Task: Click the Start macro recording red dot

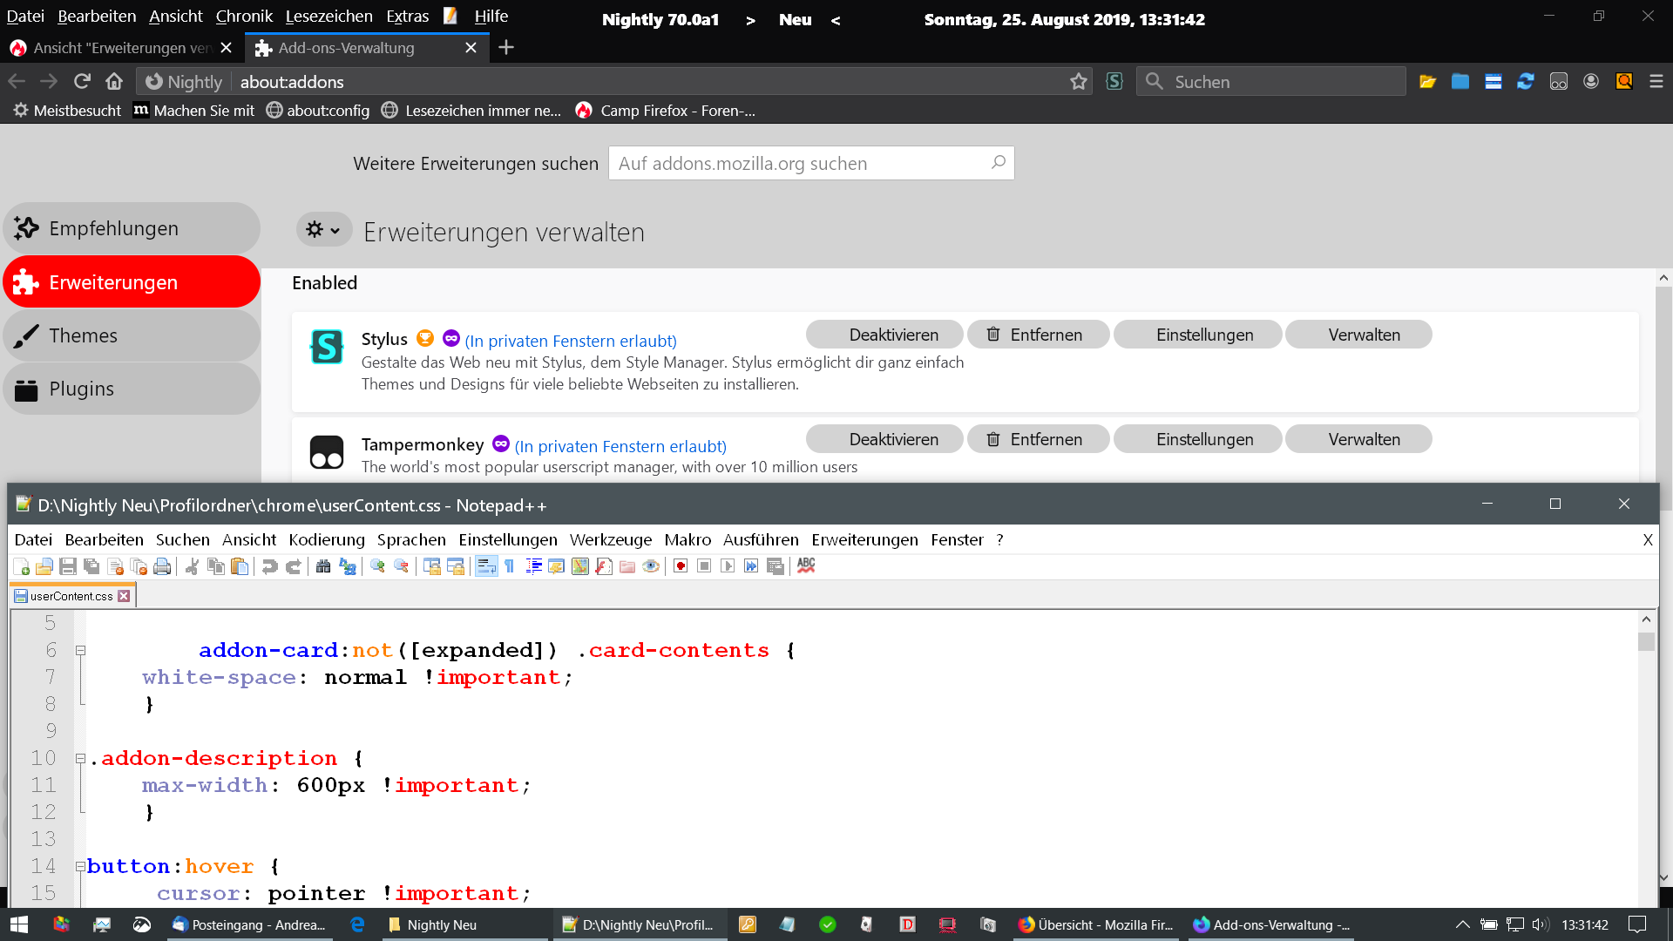Action: coord(681,566)
